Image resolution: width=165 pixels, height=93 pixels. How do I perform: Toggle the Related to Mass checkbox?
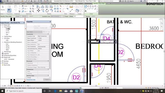tap(38, 59)
